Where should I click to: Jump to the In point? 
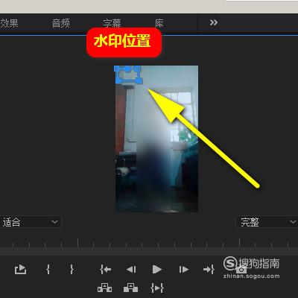[106, 269]
